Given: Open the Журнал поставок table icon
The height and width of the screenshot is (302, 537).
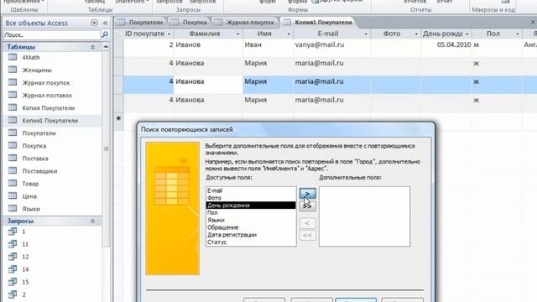Looking at the screenshot, I should click(x=13, y=95).
